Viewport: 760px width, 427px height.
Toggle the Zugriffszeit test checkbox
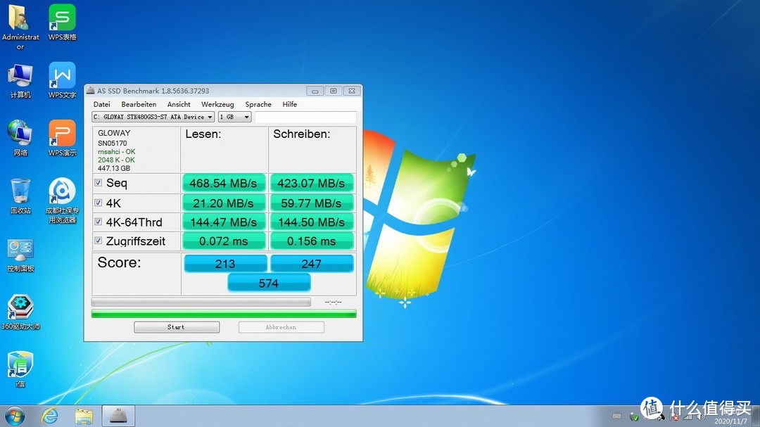pos(99,241)
